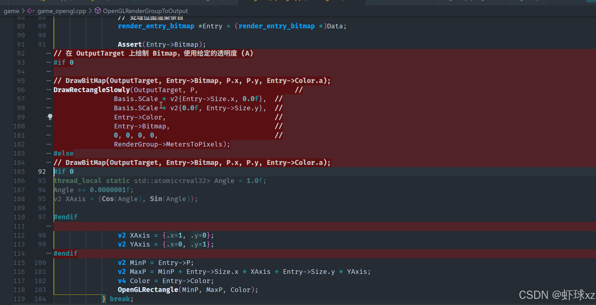Click the cube symbol icon in breadcrumb
Screen dimensions: 596x305
click(x=98, y=11)
